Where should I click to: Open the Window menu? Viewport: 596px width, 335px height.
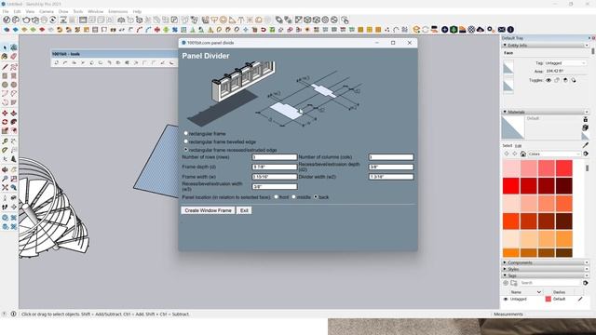tap(95, 12)
